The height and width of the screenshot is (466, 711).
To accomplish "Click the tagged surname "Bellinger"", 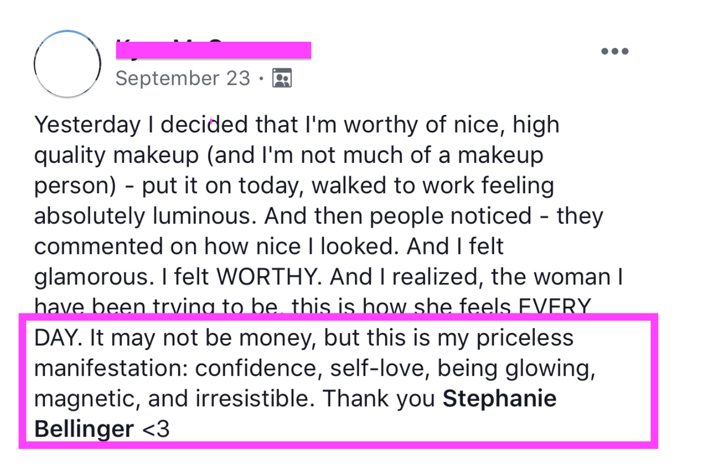I will point(84,429).
